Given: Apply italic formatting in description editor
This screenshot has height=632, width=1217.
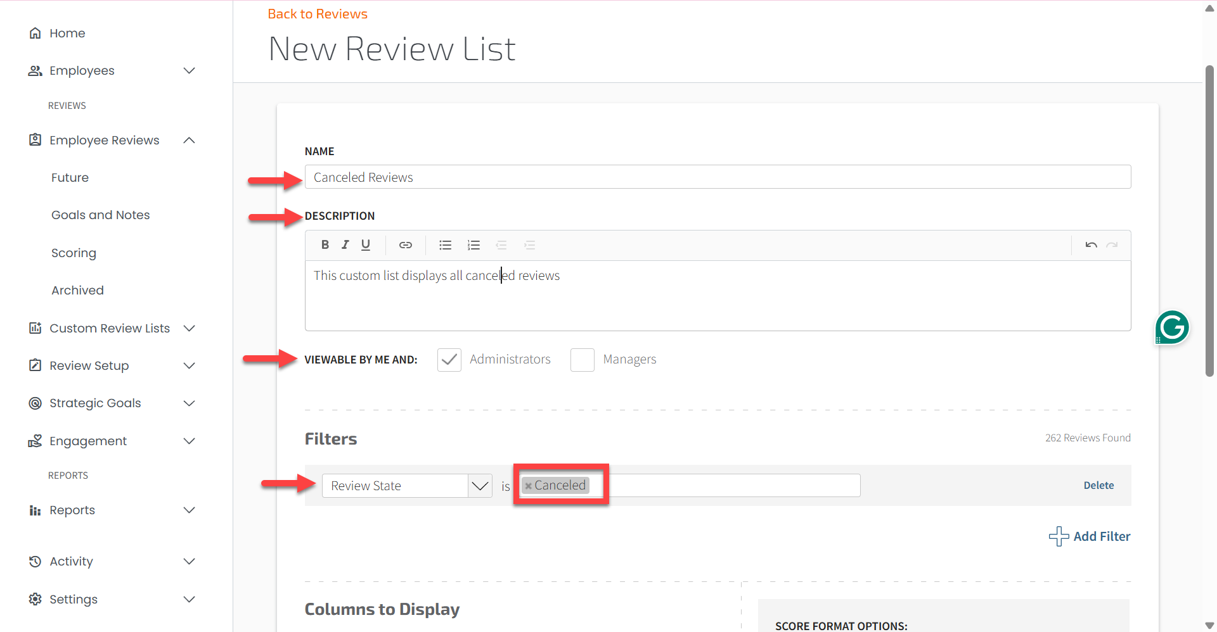Looking at the screenshot, I should click(x=345, y=245).
